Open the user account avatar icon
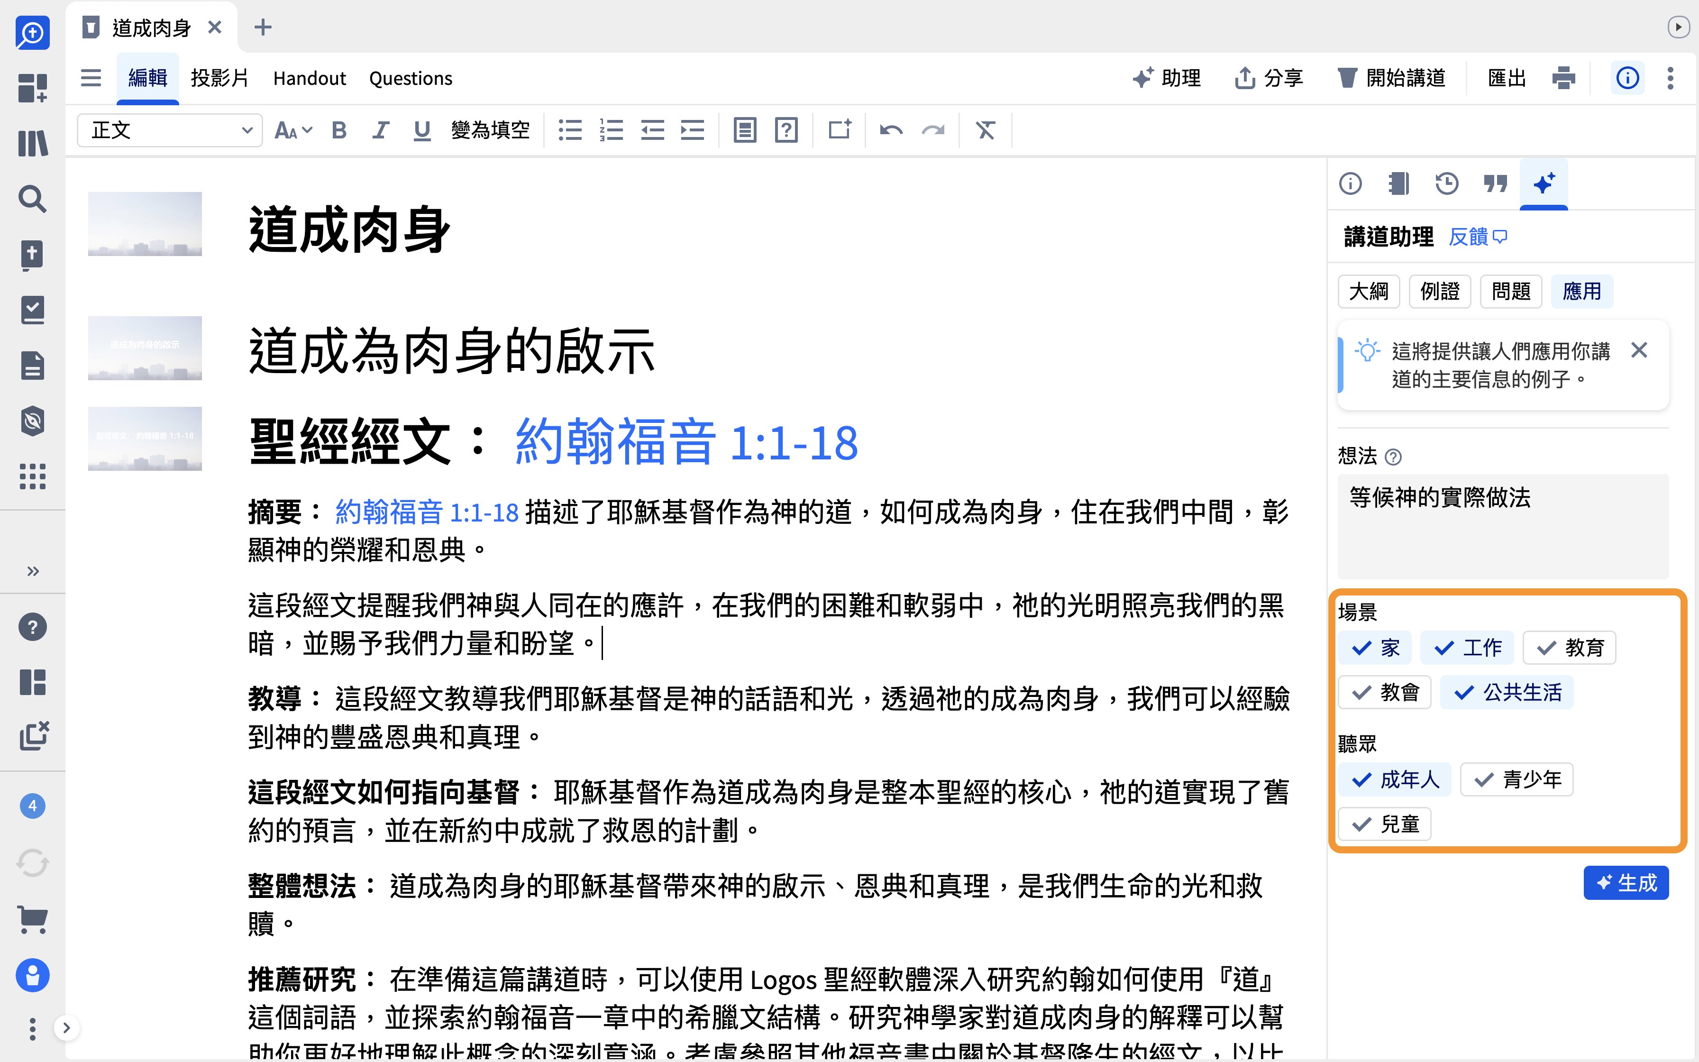This screenshot has width=1699, height=1062. (x=32, y=975)
